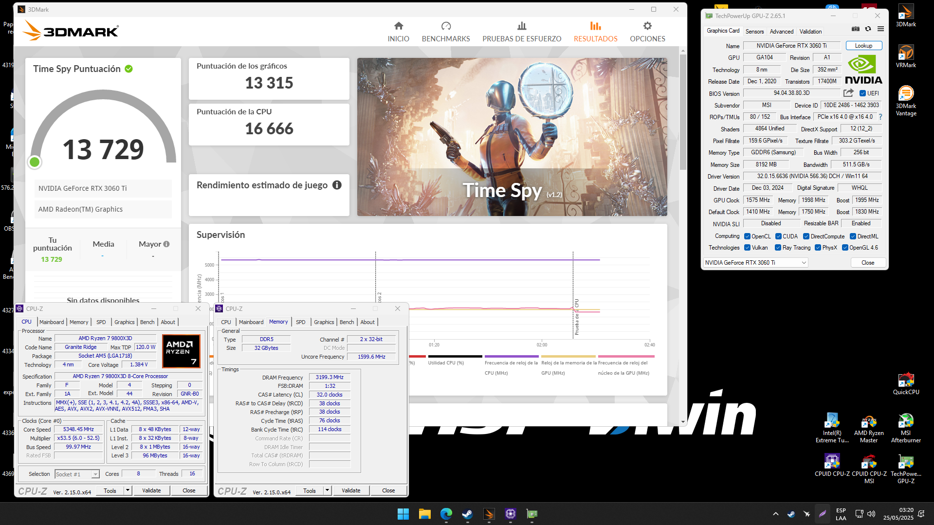Screen dimensions: 934x525
Task: Switch to the Validation tab in GPU-Z
Action: coord(810,32)
